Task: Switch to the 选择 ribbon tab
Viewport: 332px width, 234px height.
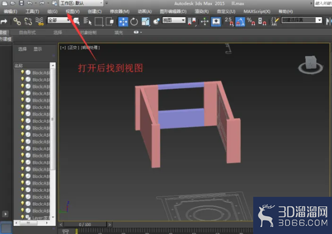Action: [58, 32]
